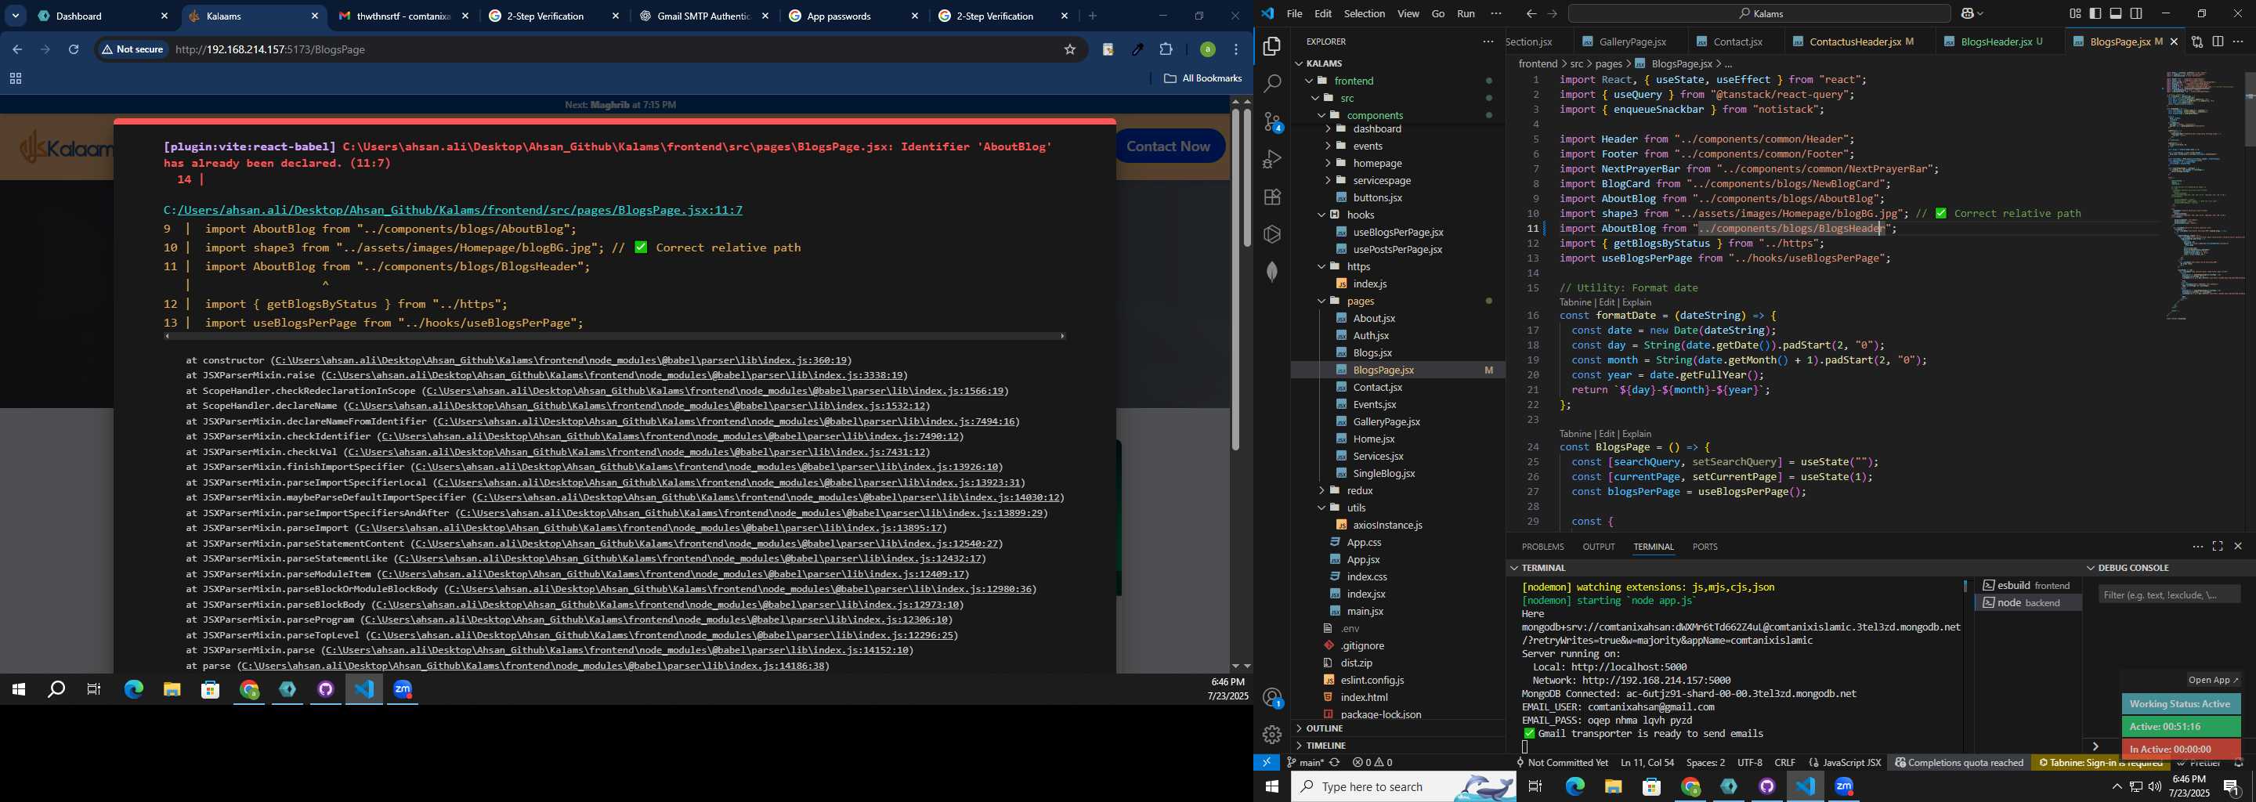The image size is (2256, 802).
Task: Open the Manage gear in VS Code
Action: coord(1271,735)
